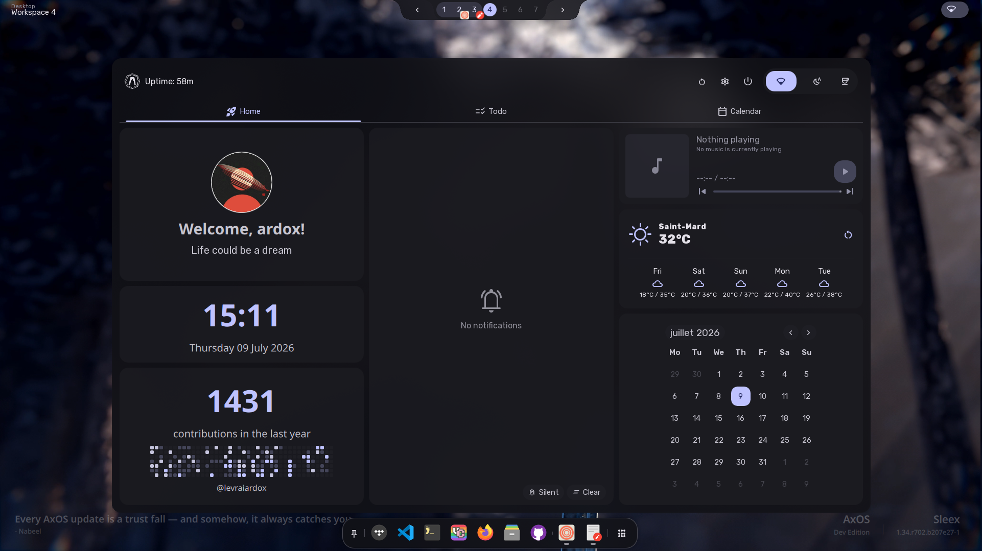Select the highlighted day 9 in calendar
The width and height of the screenshot is (982, 551).
tap(740, 396)
